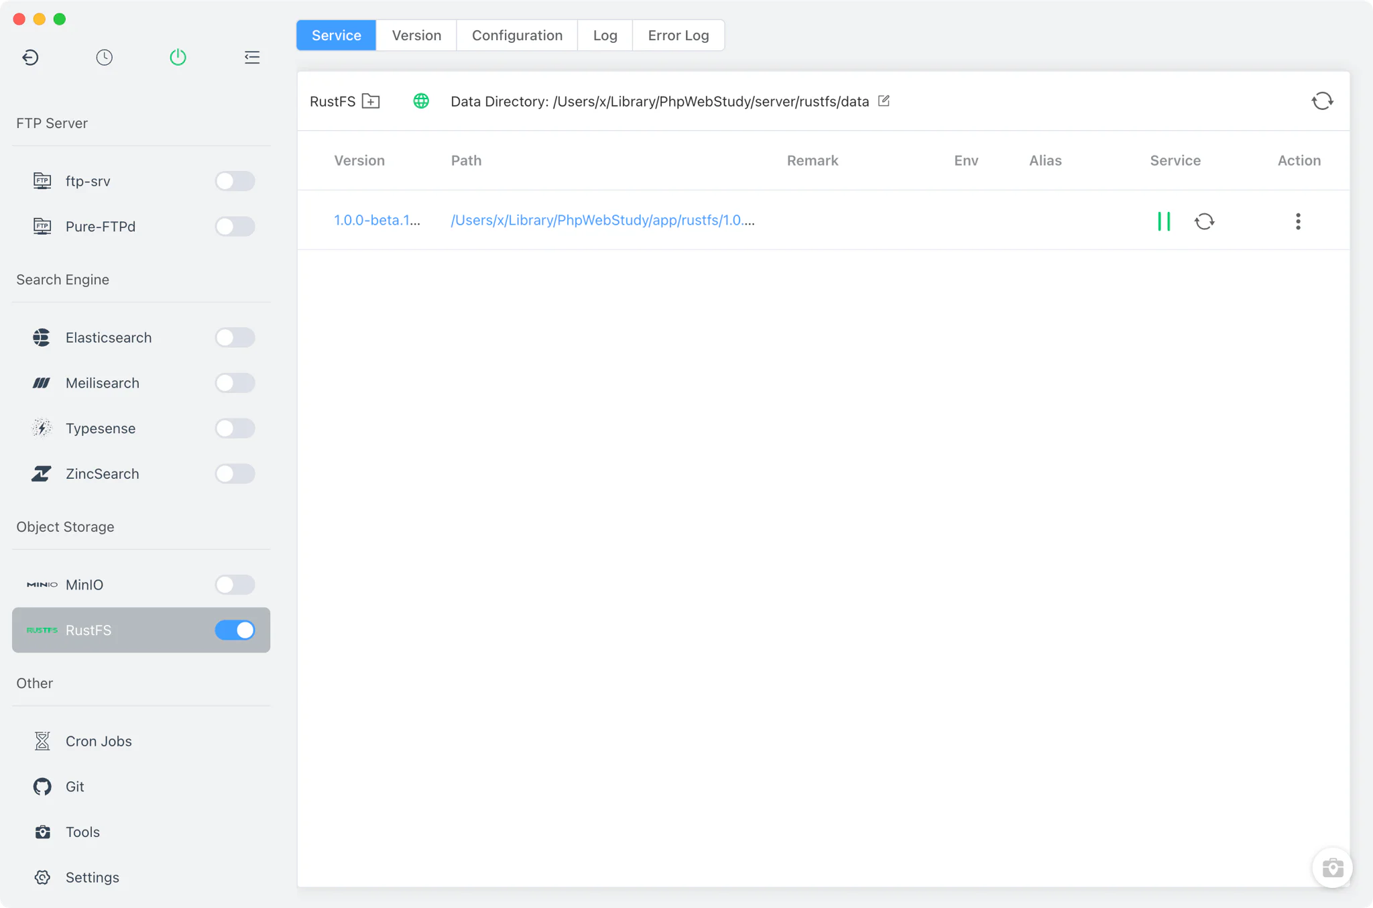1373x908 pixels.
Task: Click the Path column header
Action: tap(466, 160)
